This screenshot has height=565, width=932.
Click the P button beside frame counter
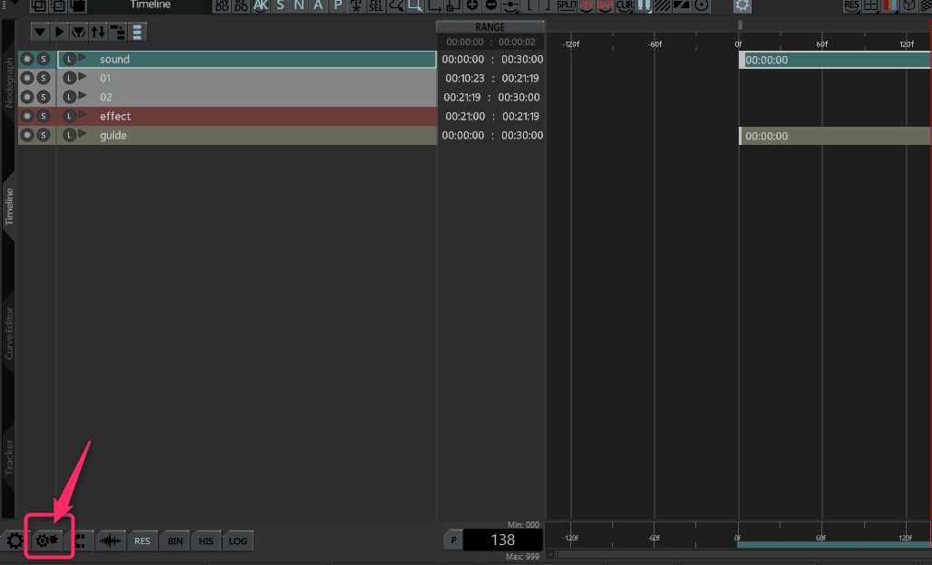point(453,540)
